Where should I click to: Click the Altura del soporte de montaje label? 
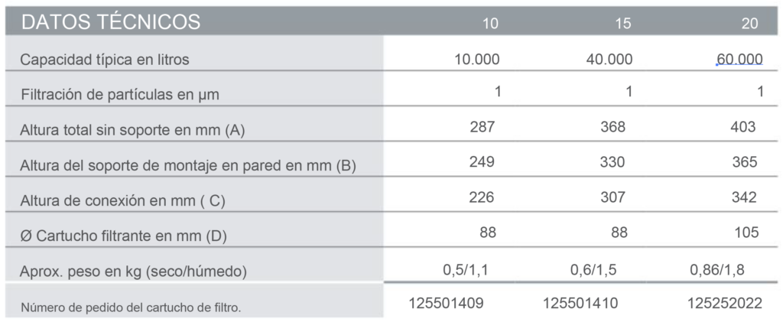tap(188, 164)
